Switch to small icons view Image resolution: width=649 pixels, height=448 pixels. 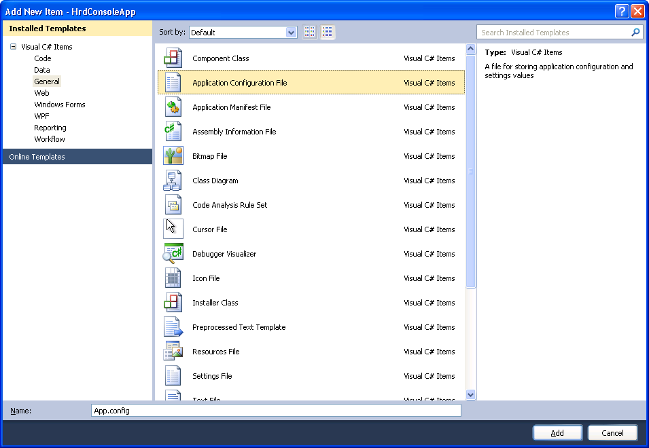(x=310, y=32)
